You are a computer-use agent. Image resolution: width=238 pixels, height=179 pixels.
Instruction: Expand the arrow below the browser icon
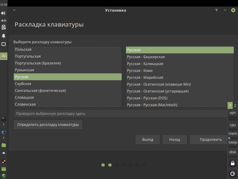[x=4, y=138]
